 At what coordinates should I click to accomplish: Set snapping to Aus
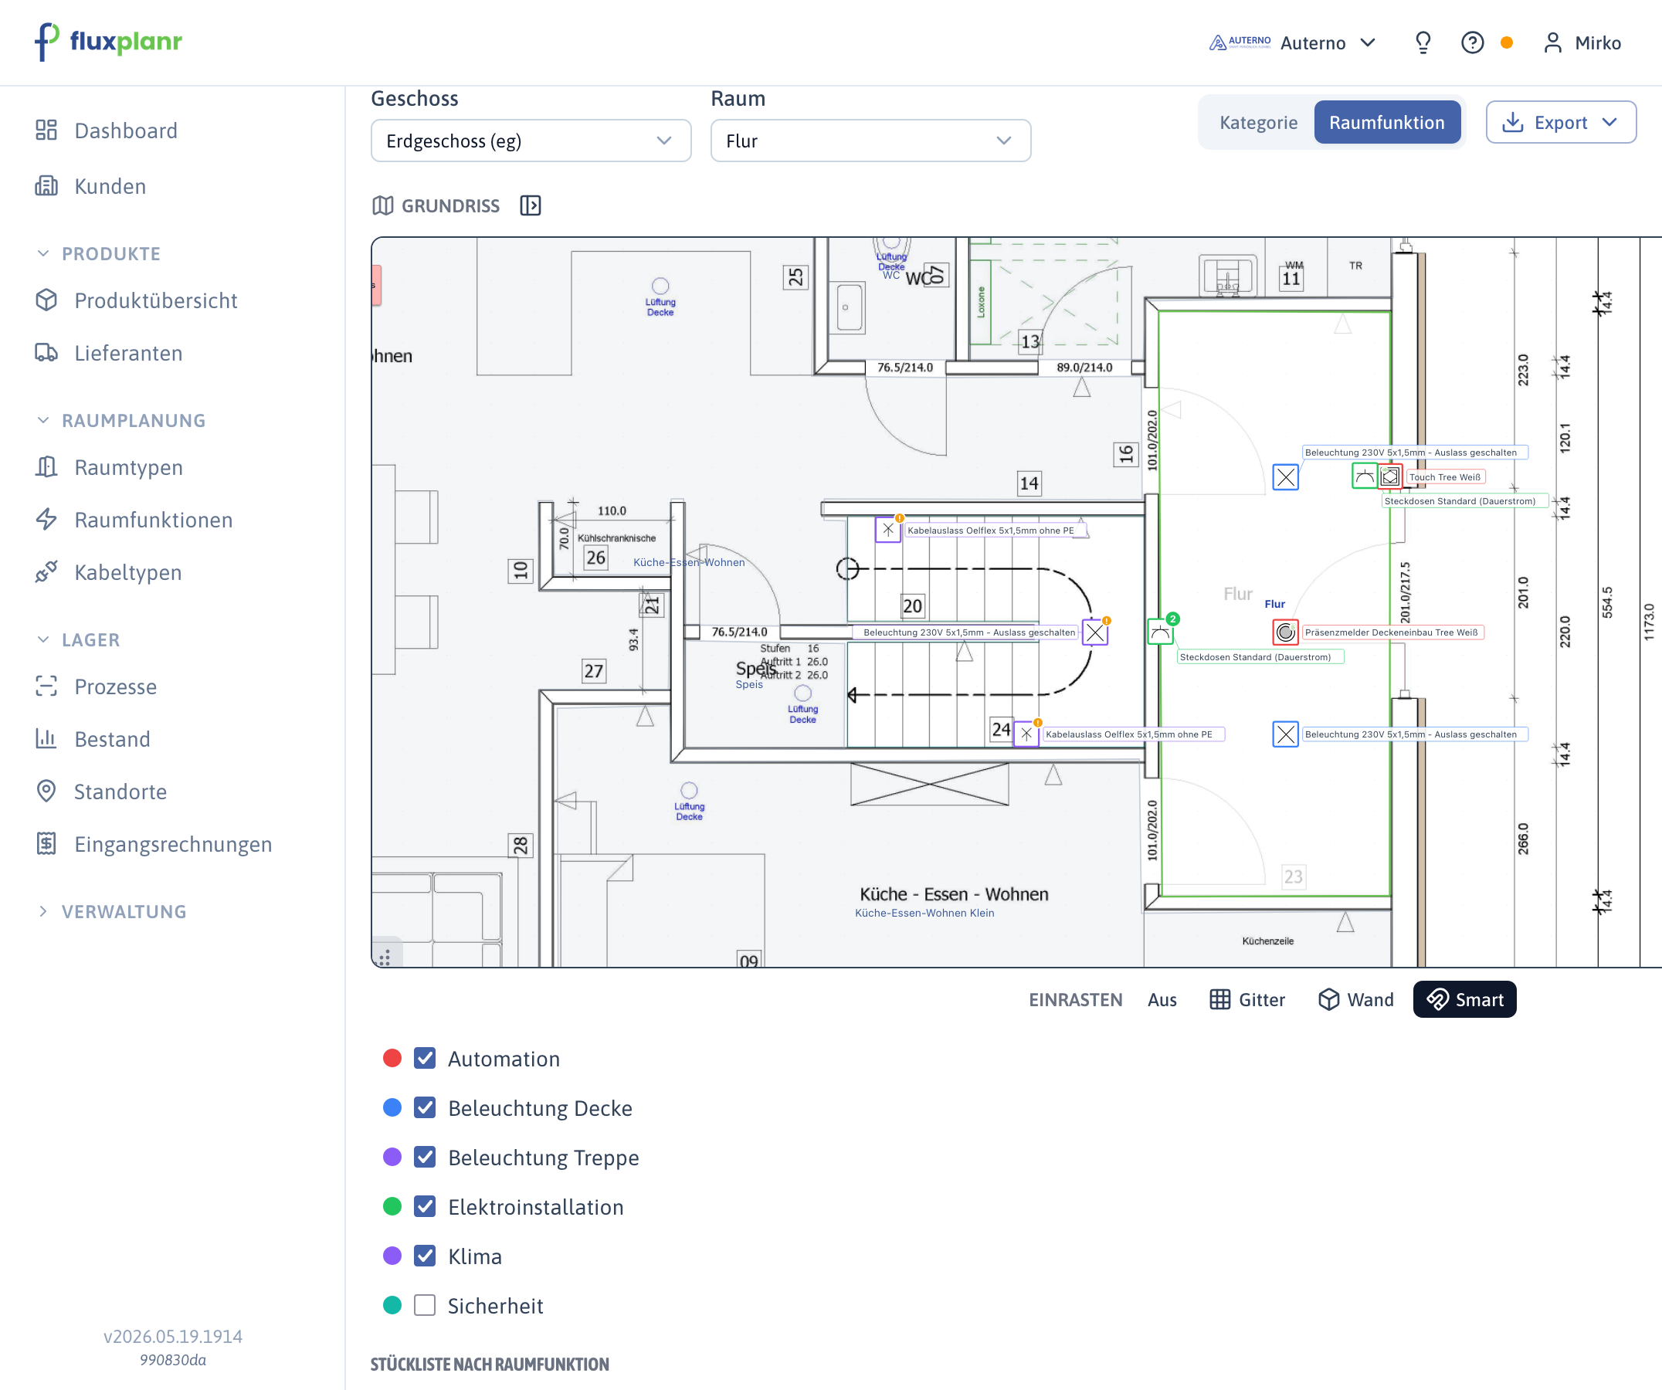[x=1162, y=999]
